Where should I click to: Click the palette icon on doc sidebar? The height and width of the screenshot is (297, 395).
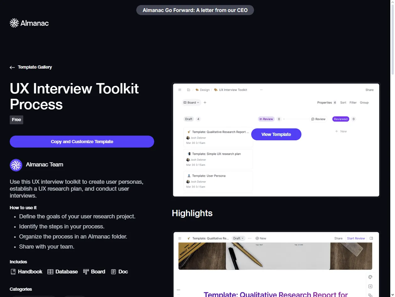click(370, 277)
